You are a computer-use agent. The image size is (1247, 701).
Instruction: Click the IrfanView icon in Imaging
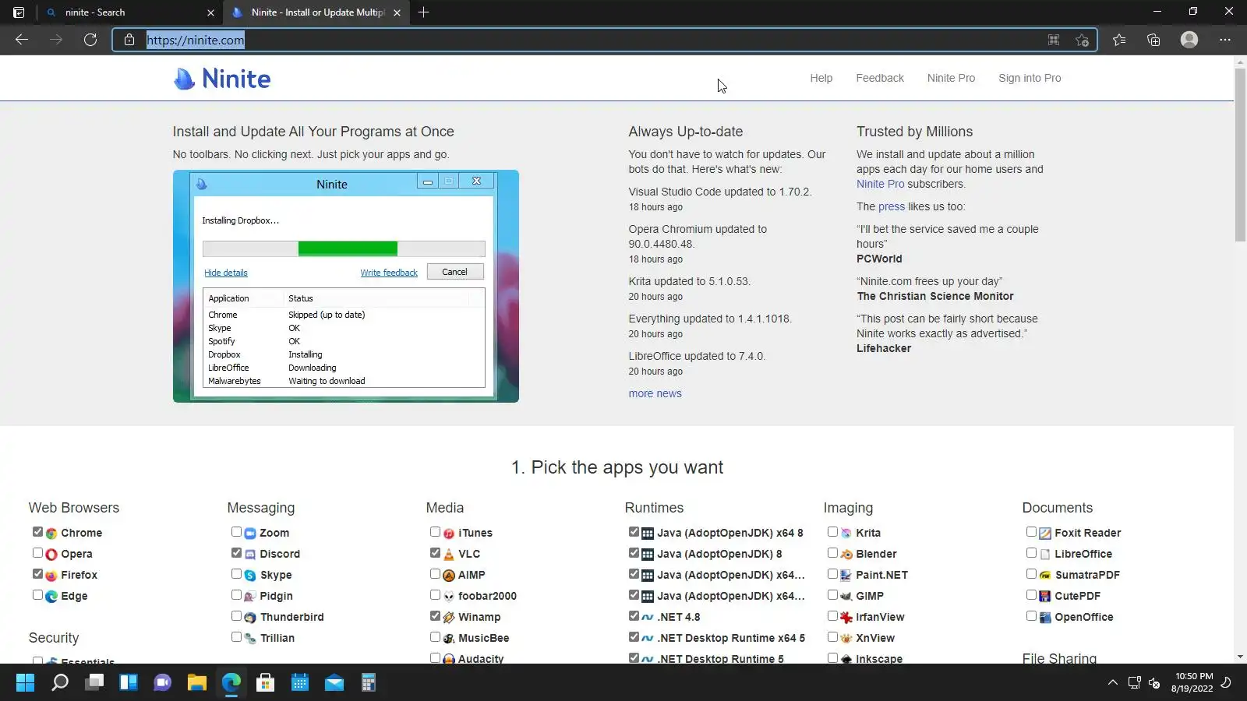tap(846, 618)
